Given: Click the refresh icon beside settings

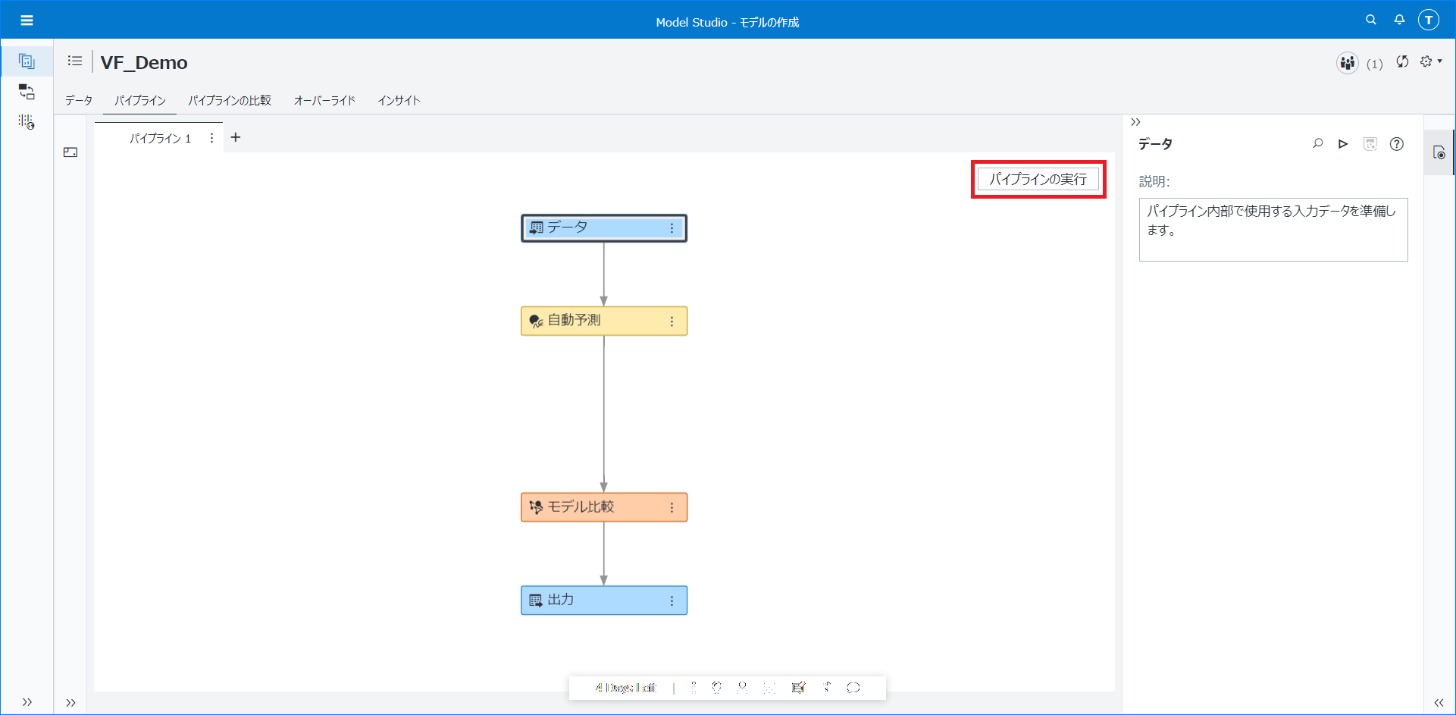Looking at the screenshot, I should click(x=1402, y=61).
